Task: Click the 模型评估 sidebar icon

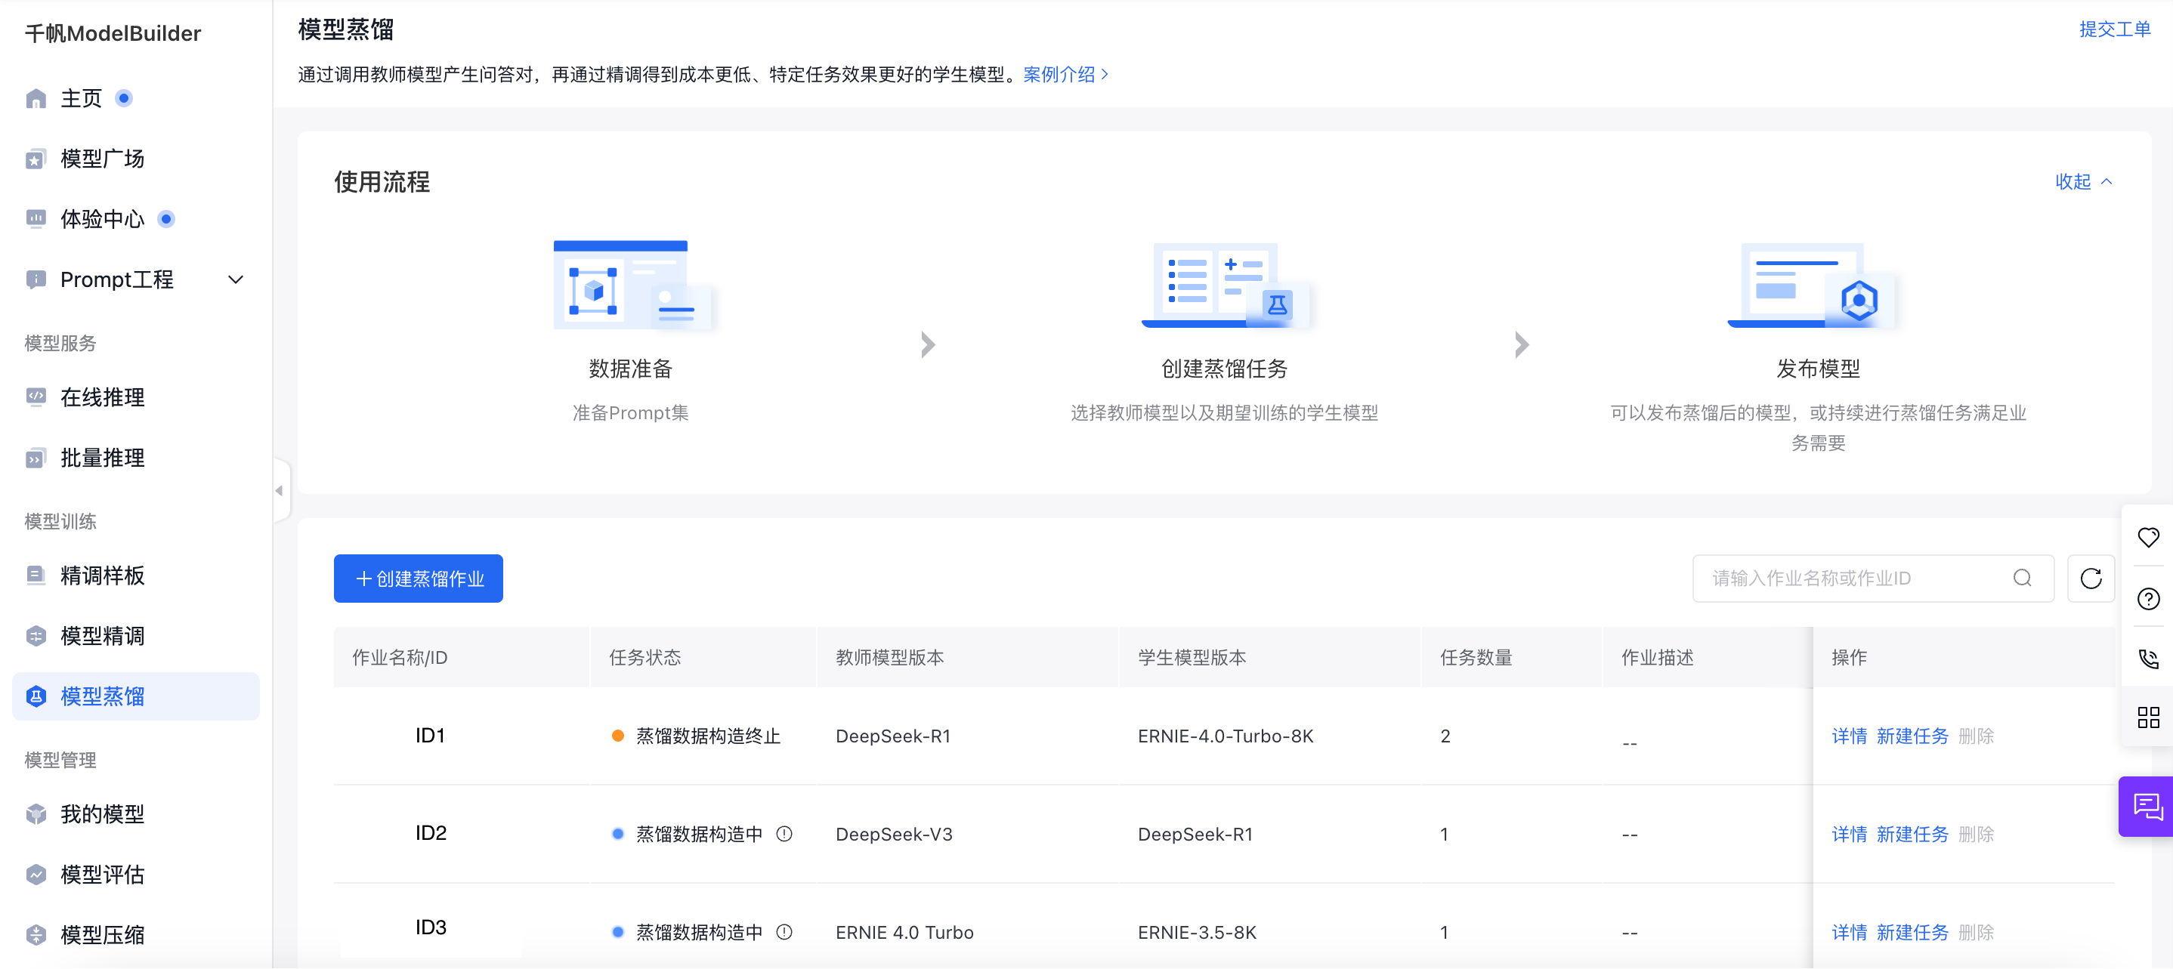Action: click(36, 875)
